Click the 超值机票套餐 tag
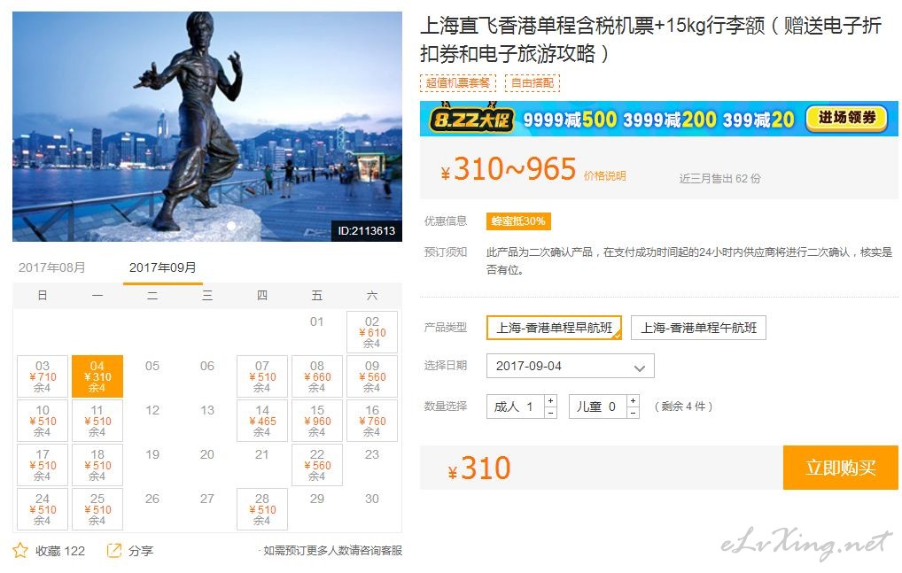 (458, 82)
